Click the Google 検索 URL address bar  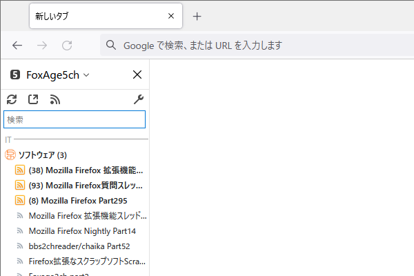(x=257, y=45)
